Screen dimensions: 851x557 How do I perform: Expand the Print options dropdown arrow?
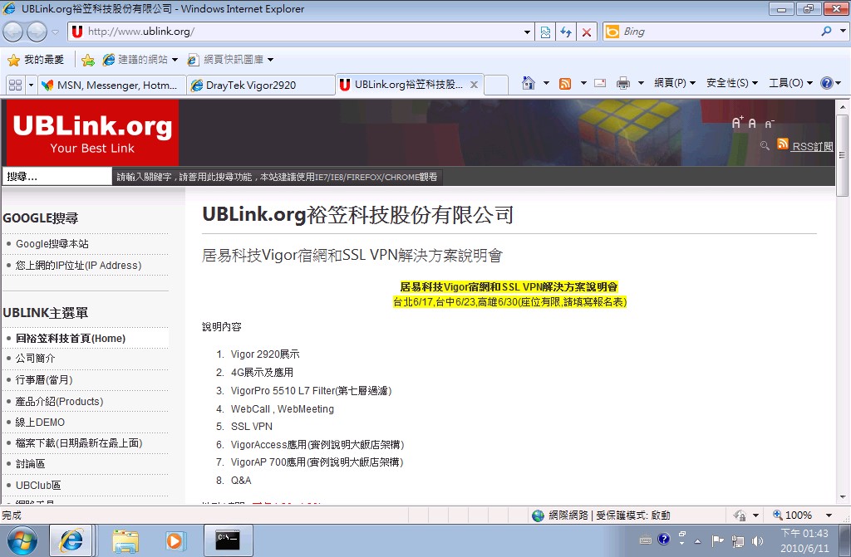click(x=641, y=83)
